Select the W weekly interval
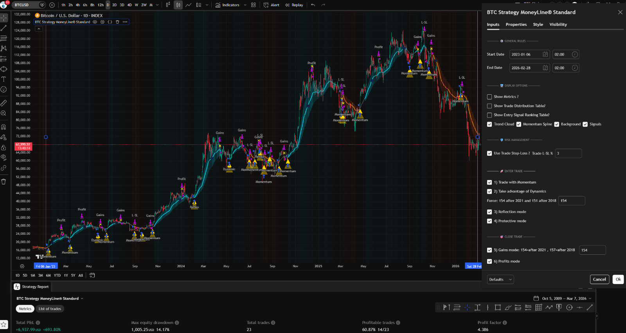This screenshot has height=333, width=626. tap(137, 5)
